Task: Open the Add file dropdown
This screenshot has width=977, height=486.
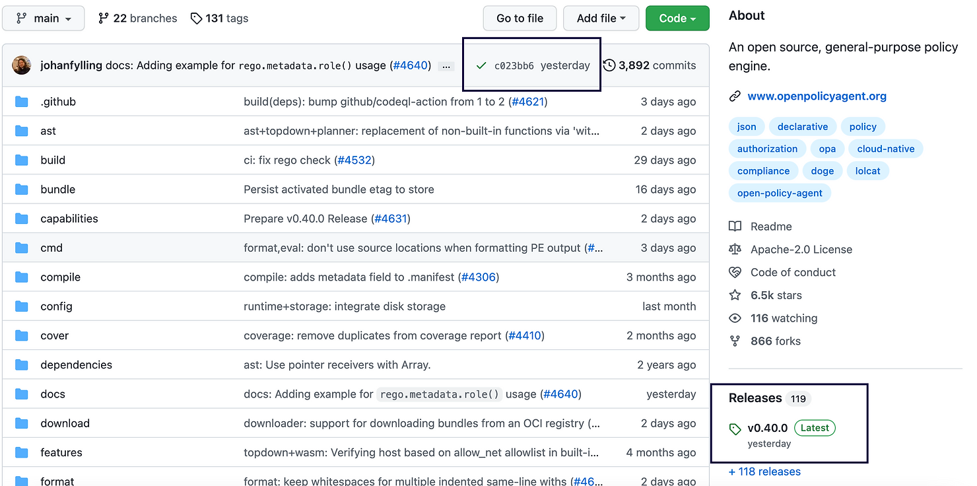Action: pos(601,18)
